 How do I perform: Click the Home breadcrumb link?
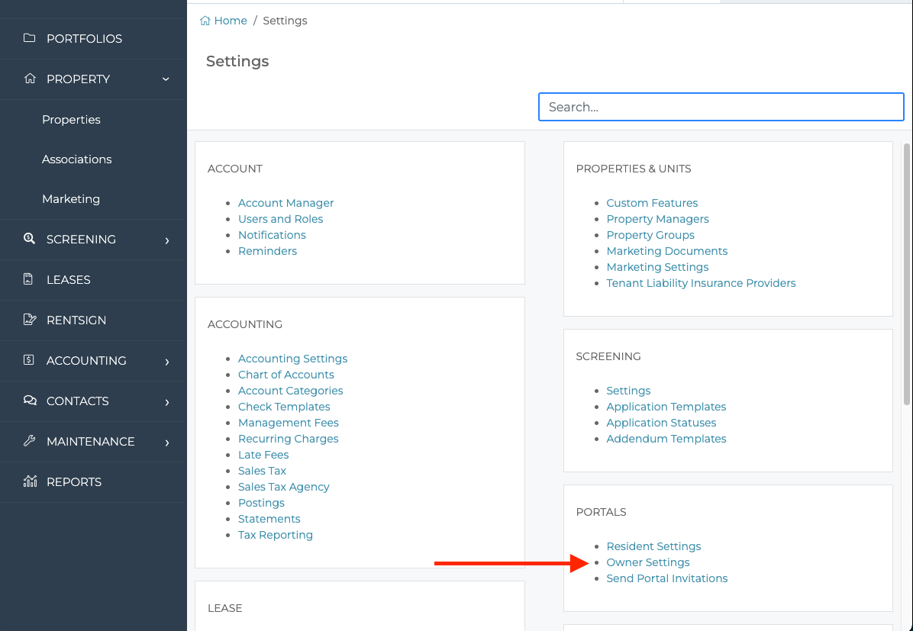231,21
